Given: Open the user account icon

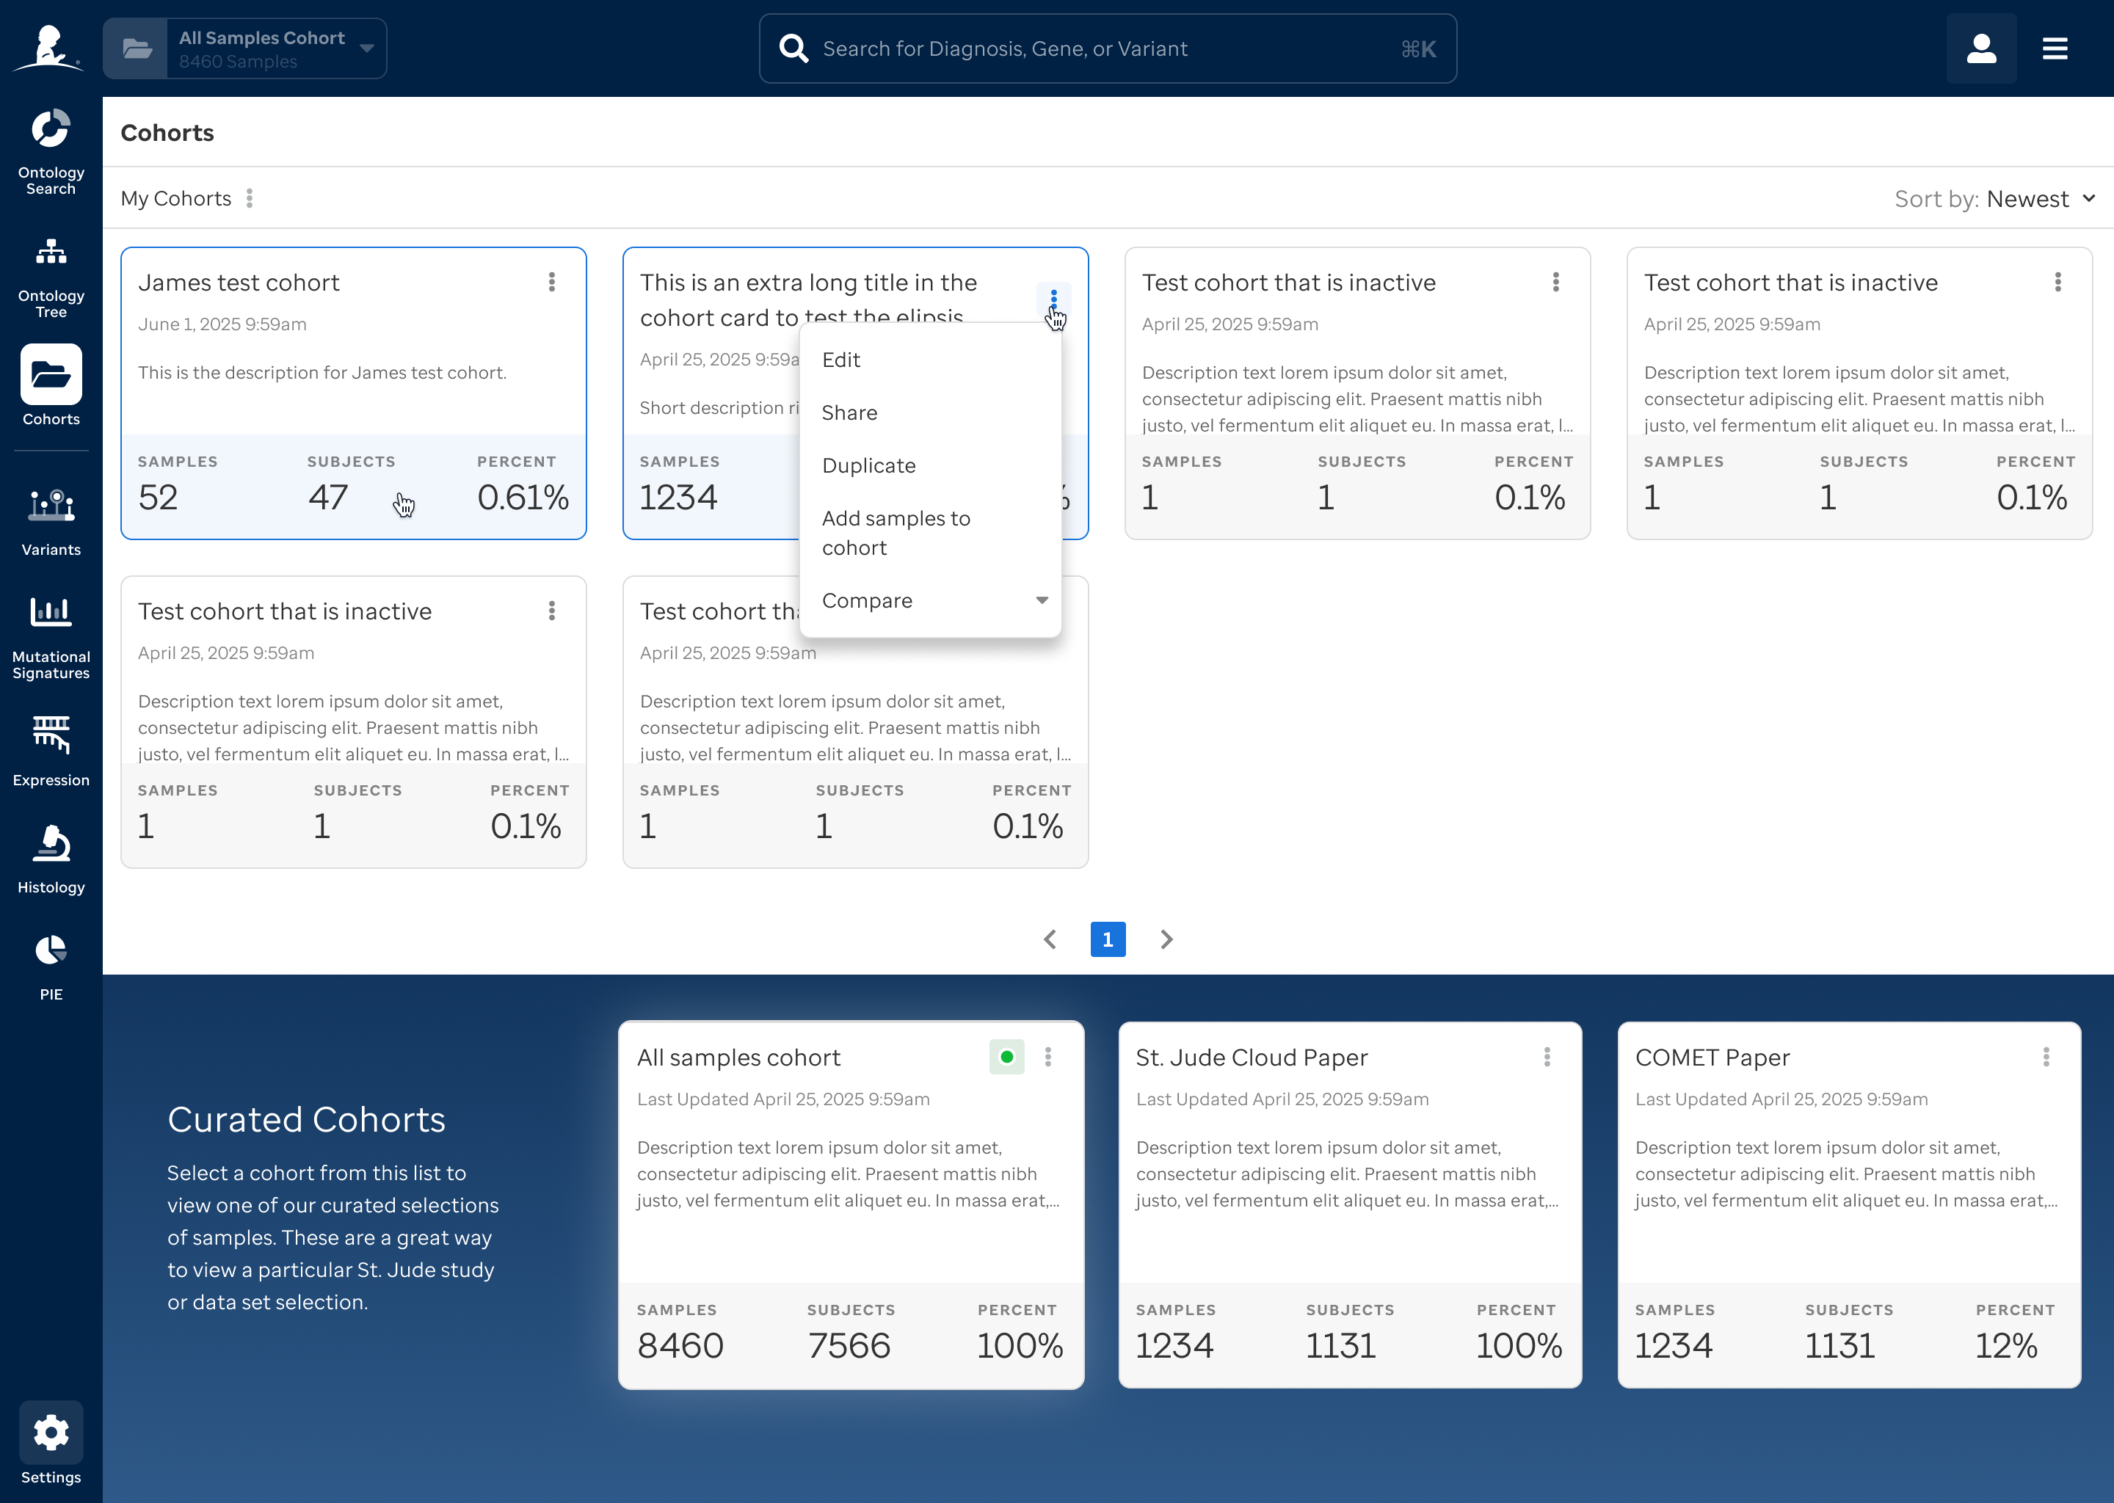Looking at the screenshot, I should tap(1980, 48).
